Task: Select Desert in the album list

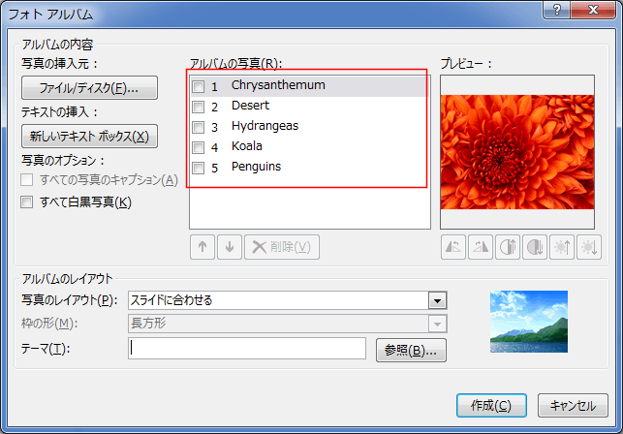Action: [x=250, y=106]
